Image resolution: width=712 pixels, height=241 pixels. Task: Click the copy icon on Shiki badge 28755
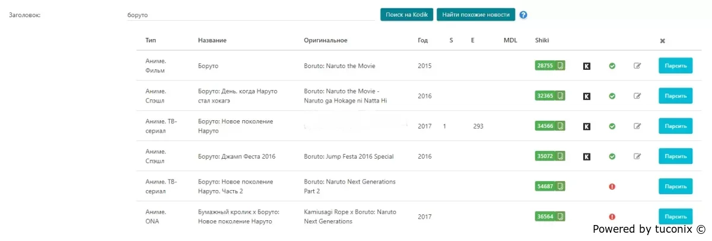coord(560,66)
